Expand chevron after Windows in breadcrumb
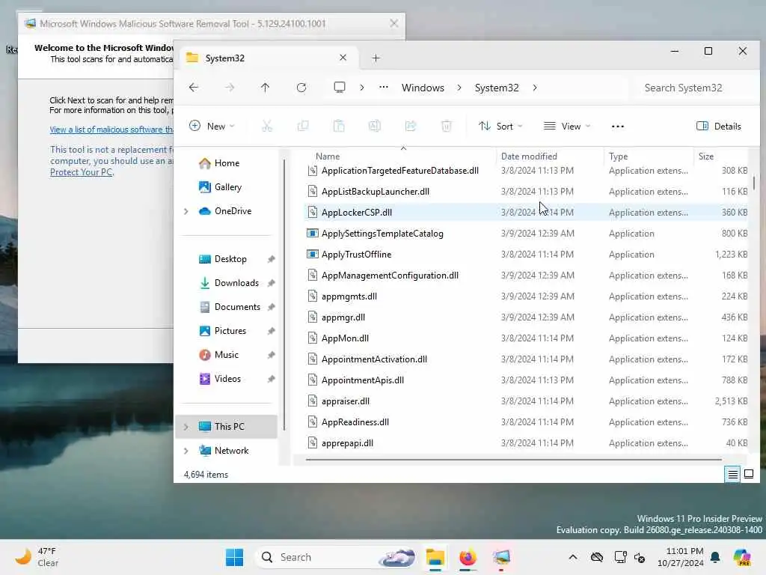The height and width of the screenshot is (575, 766). coord(459,88)
